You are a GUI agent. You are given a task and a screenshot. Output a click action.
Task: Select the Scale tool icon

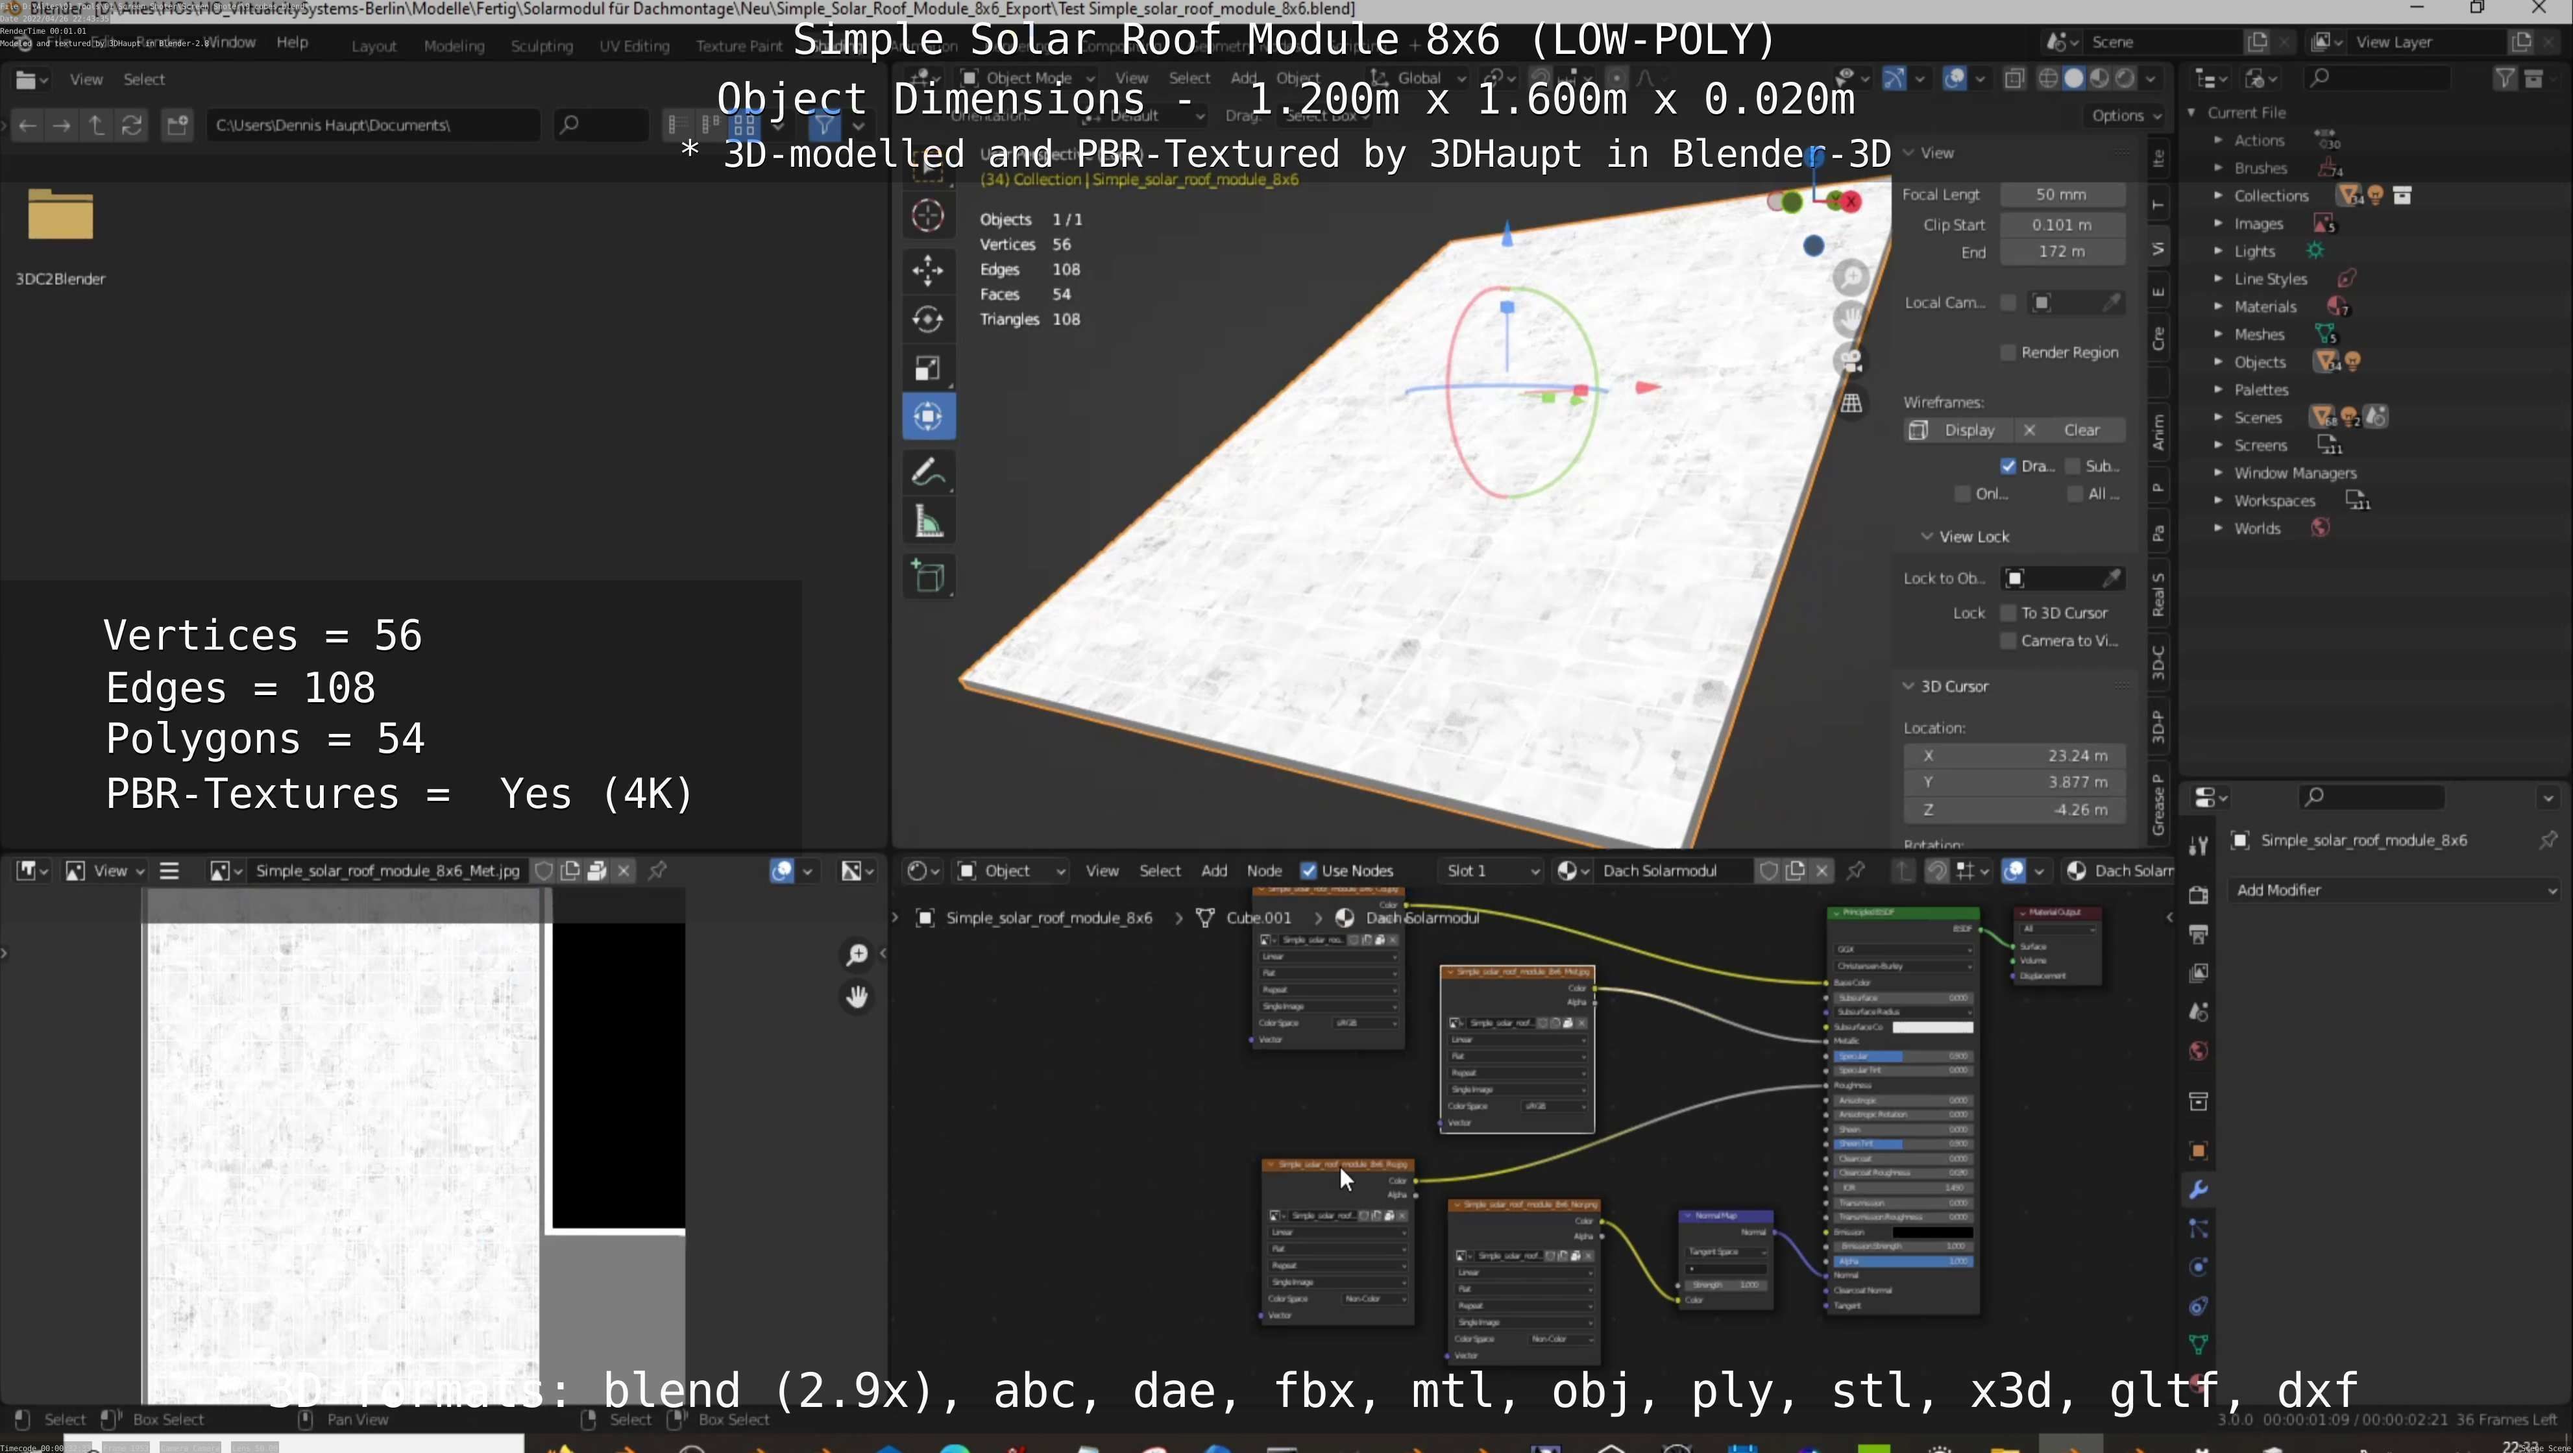(928, 367)
